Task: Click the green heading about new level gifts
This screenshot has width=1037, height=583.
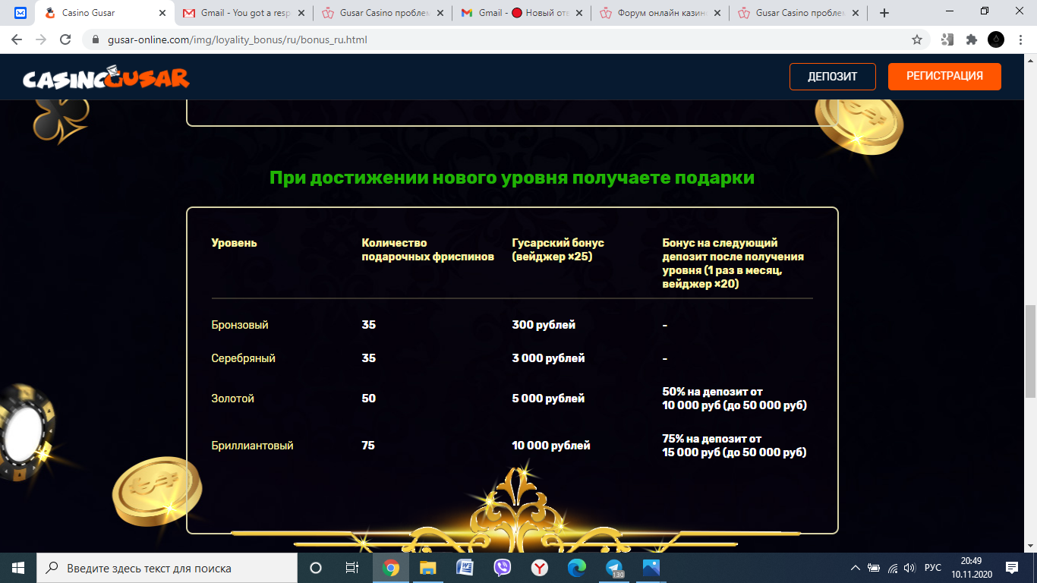Action: [512, 178]
